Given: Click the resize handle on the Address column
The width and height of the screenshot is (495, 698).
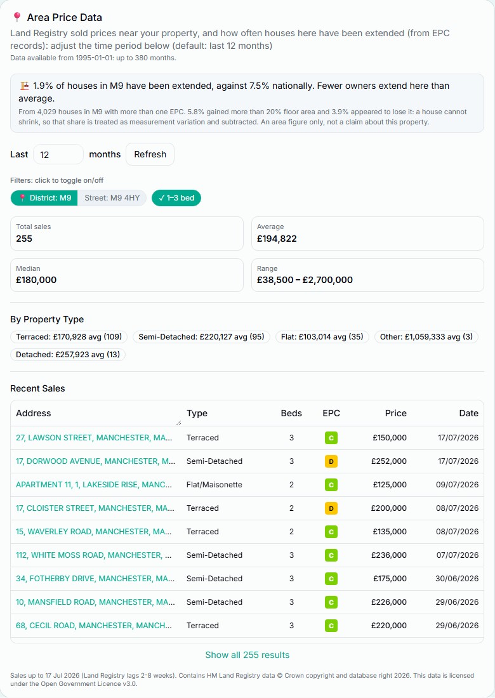Looking at the screenshot, I should click(178, 423).
